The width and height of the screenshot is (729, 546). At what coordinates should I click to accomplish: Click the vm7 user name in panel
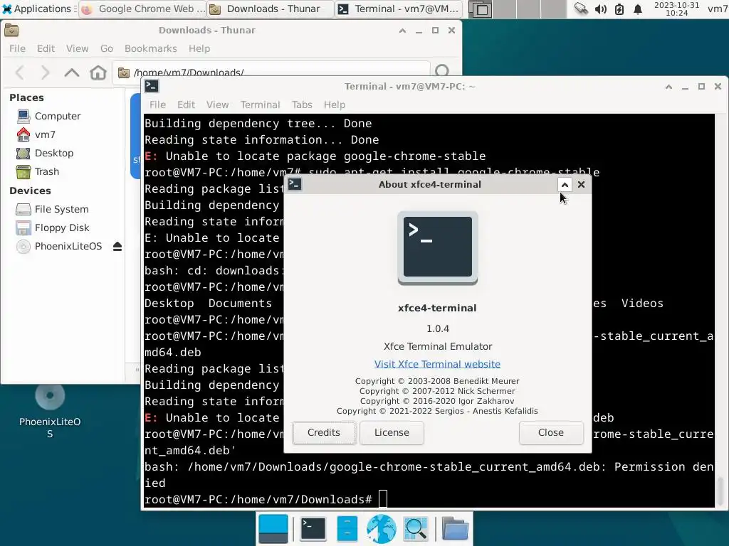[718, 9]
